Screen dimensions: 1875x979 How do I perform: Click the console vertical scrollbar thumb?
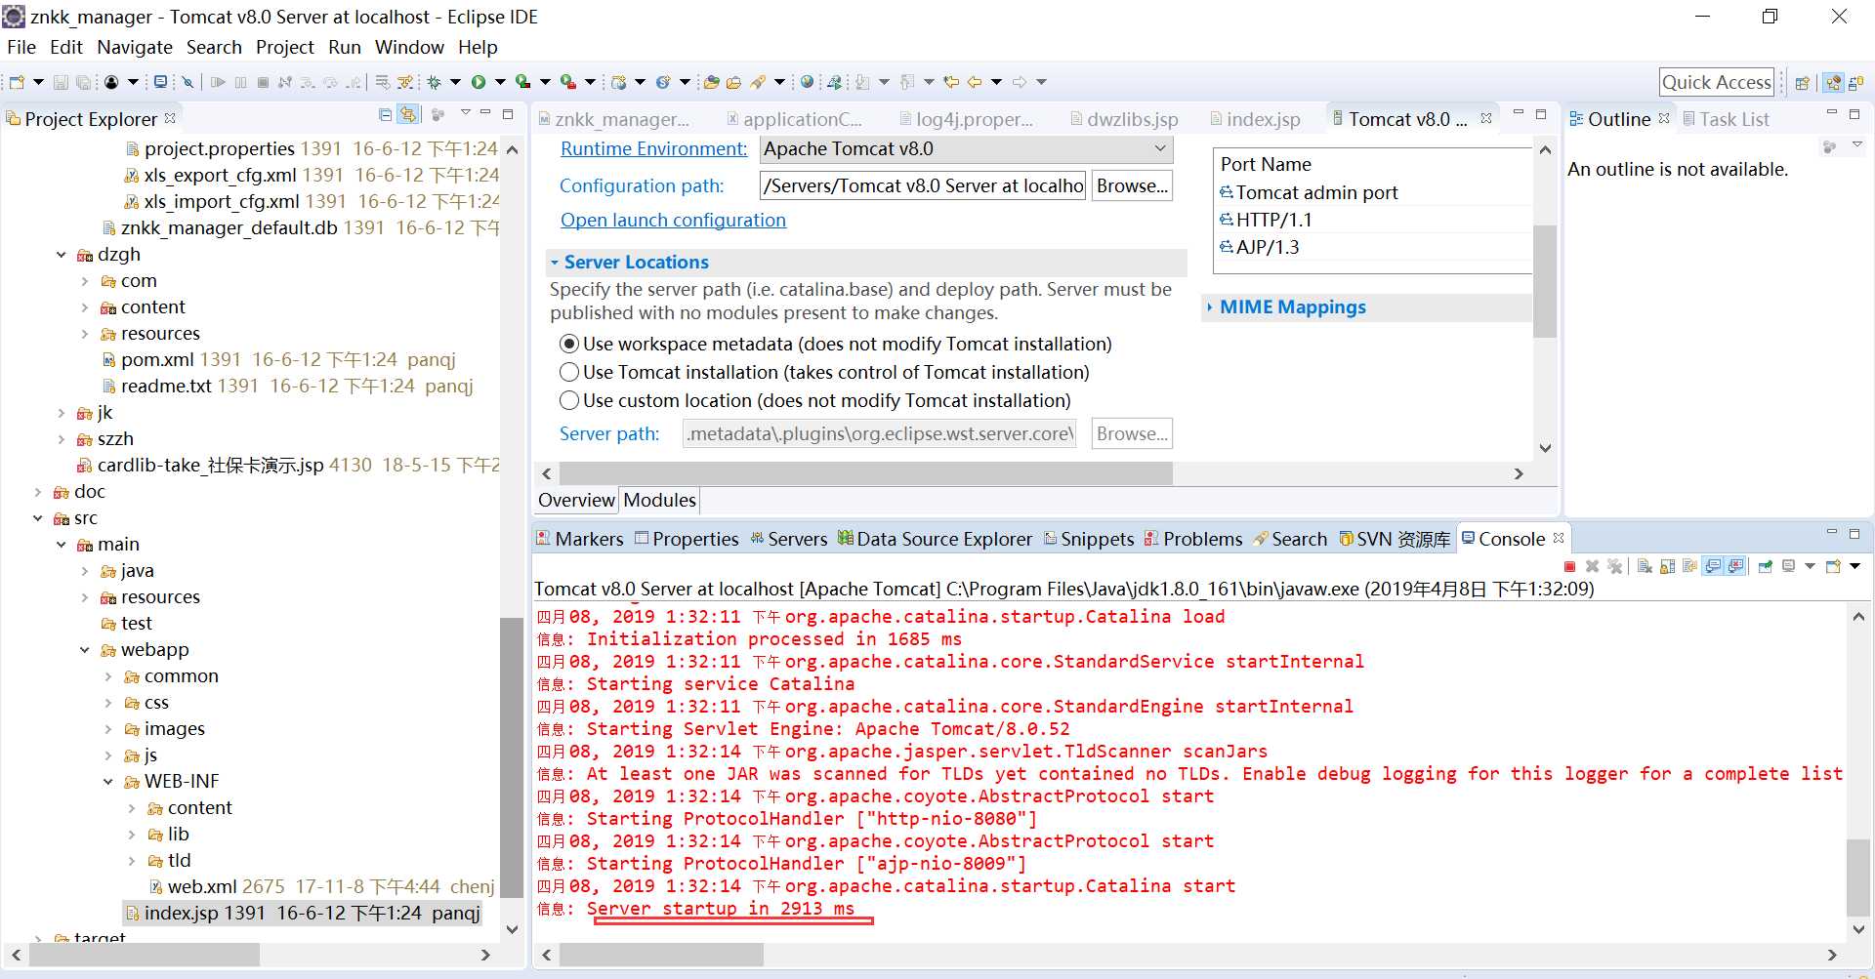(1858, 876)
